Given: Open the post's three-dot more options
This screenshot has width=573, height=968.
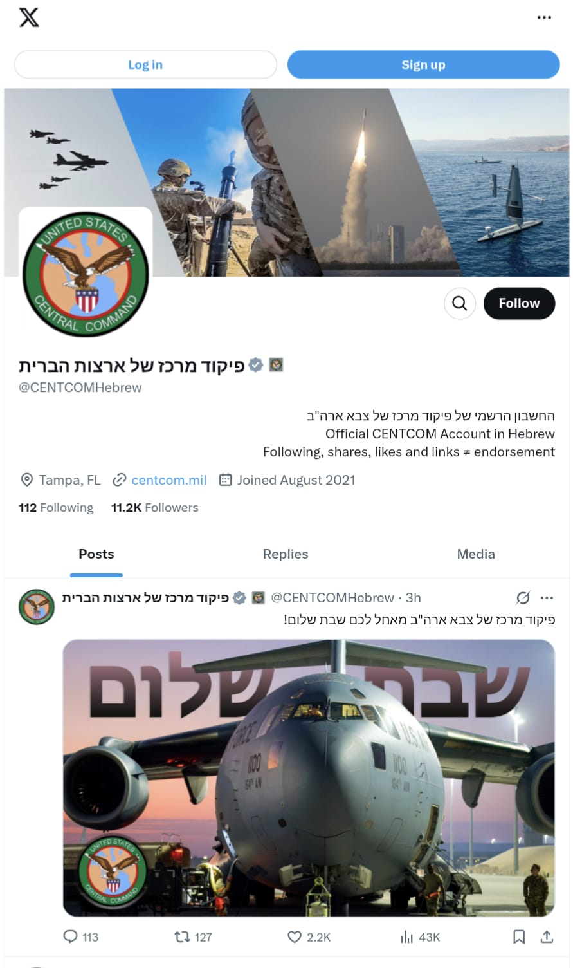Looking at the screenshot, I should click(547, 598).
